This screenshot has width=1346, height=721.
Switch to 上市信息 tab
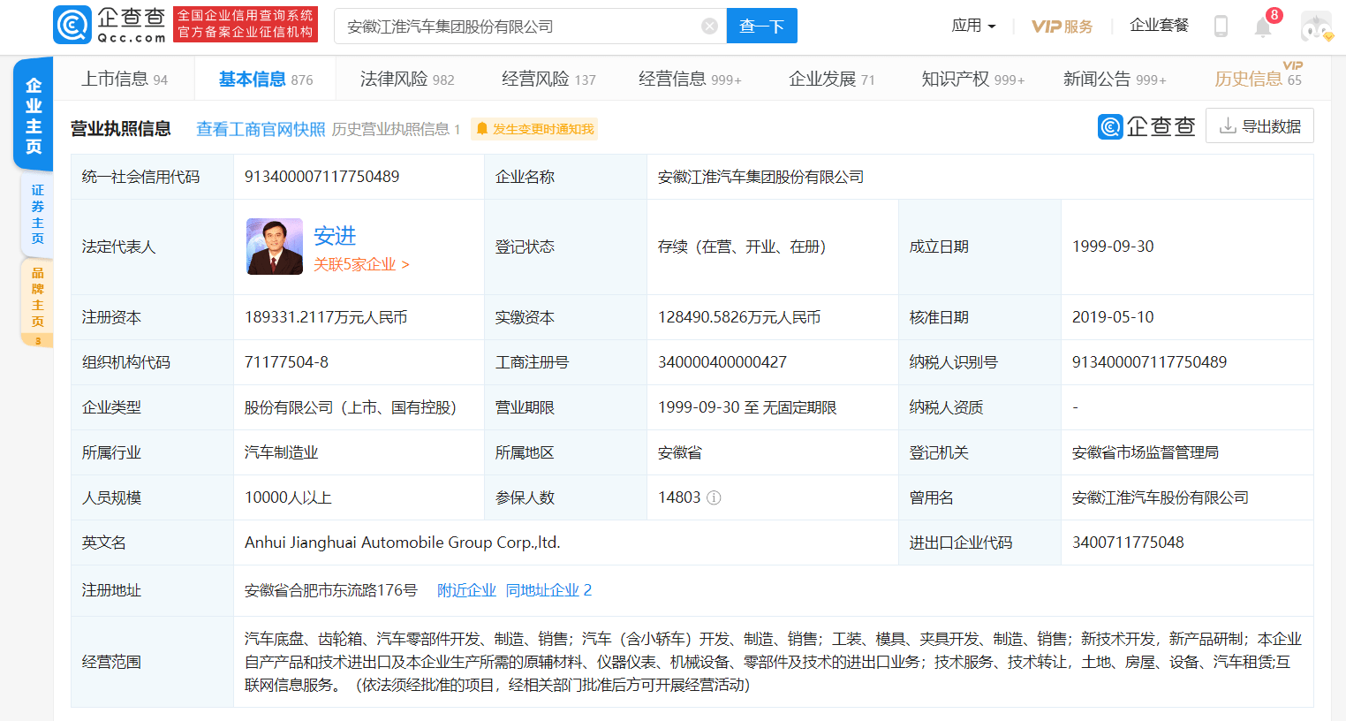[x=125, y=80]
